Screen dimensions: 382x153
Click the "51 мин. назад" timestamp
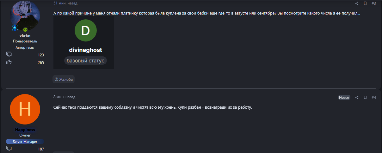pyautogui.click(x=65, y=3)
